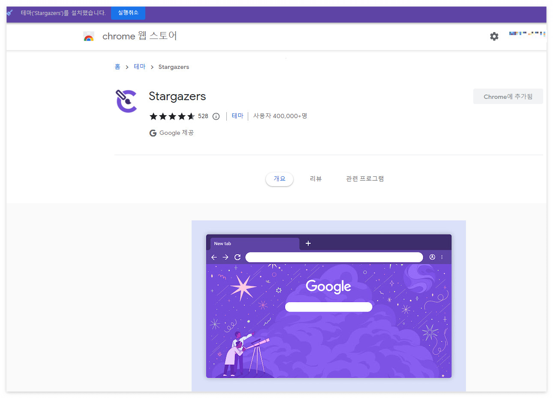
Task: Click the forward arrow in preview
Action: tap(225, 257)
